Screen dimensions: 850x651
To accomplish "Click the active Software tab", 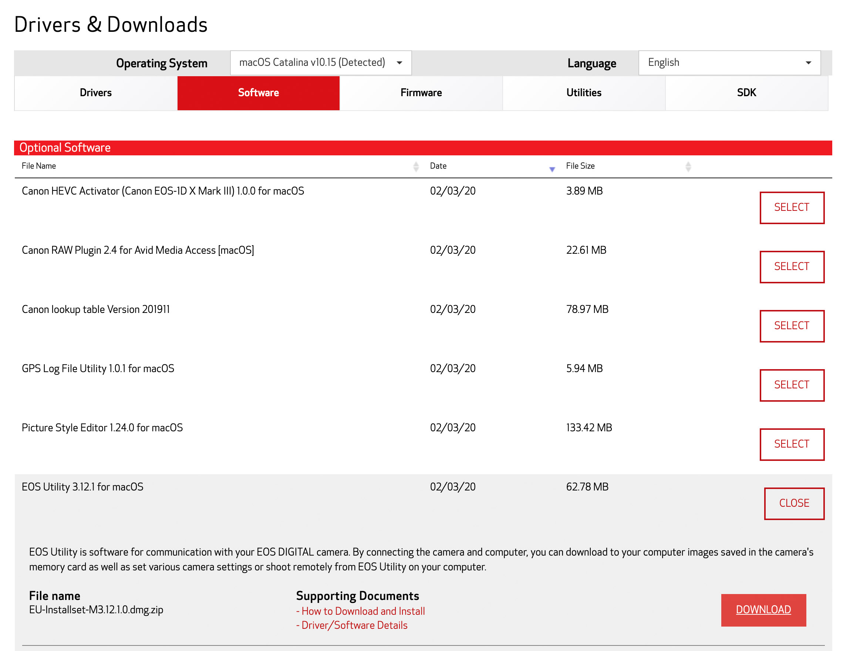I will coord(259,93).
